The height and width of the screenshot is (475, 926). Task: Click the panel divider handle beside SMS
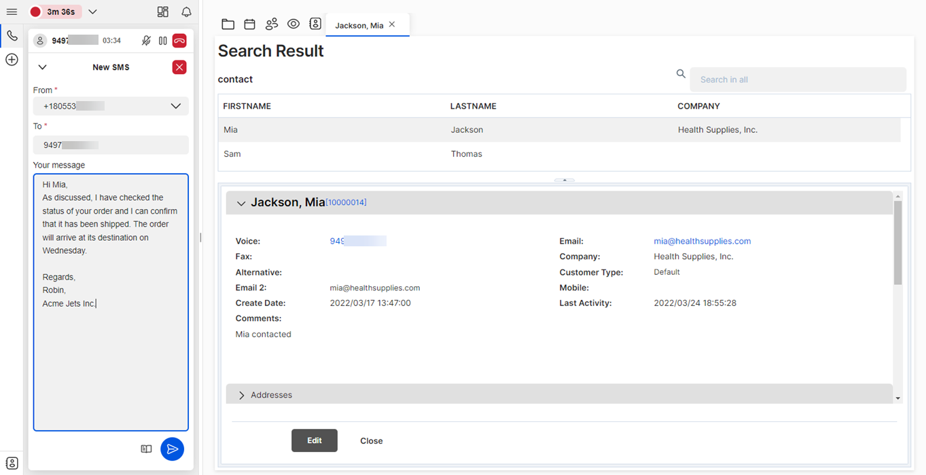200,237
